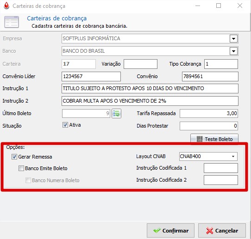251x239 pixels.
Task: Uncheck the Gerar Remessa checkbox
Action: pos(14,157)
